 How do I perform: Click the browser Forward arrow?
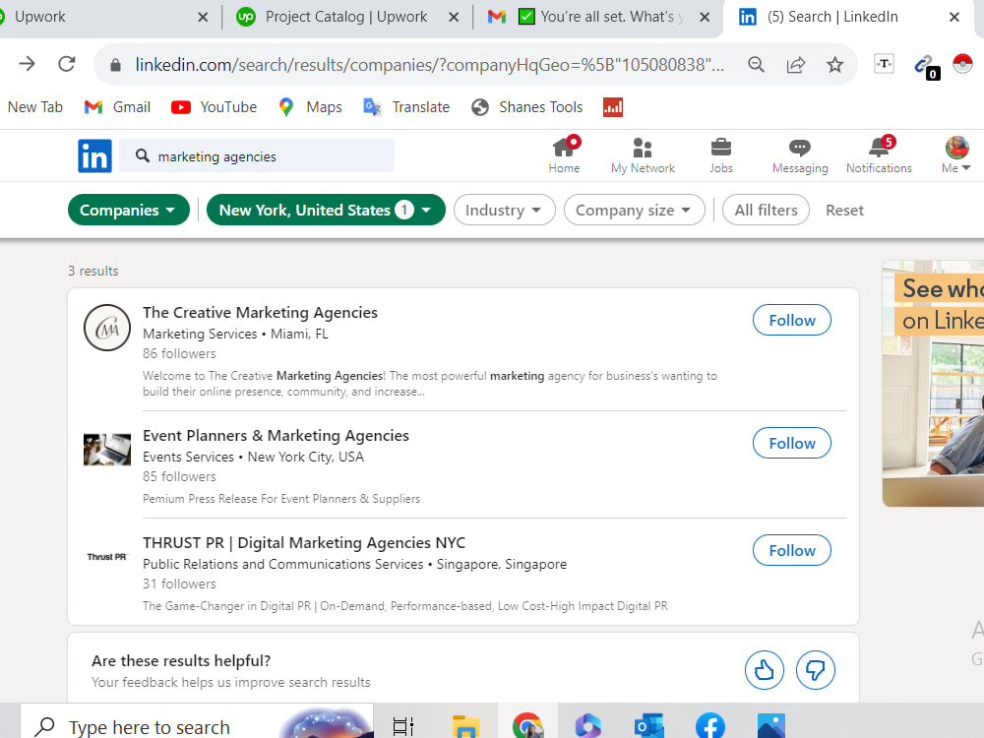[27, 64]
